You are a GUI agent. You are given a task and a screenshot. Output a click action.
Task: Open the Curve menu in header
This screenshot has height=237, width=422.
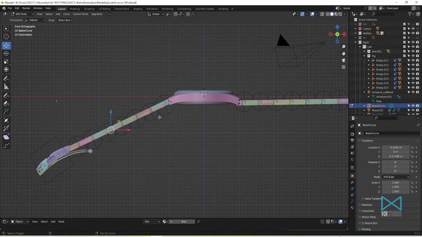67,14
